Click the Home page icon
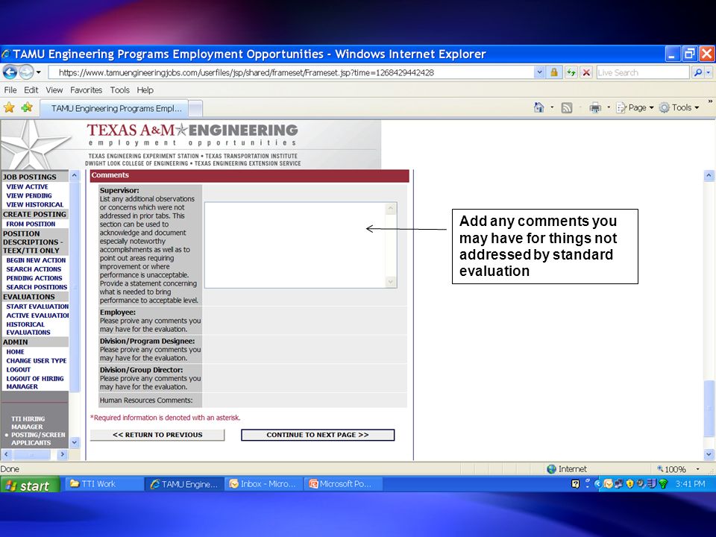Screen dimensions: 716x537 pyautogui.click(x=538, y=107)
